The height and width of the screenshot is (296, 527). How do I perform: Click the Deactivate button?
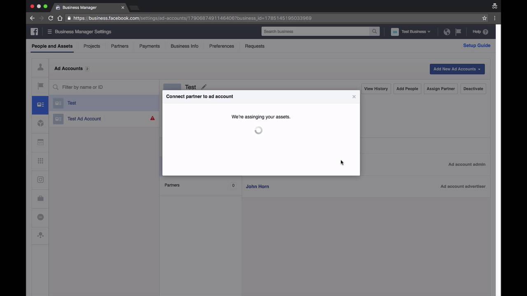click(473, 89)
